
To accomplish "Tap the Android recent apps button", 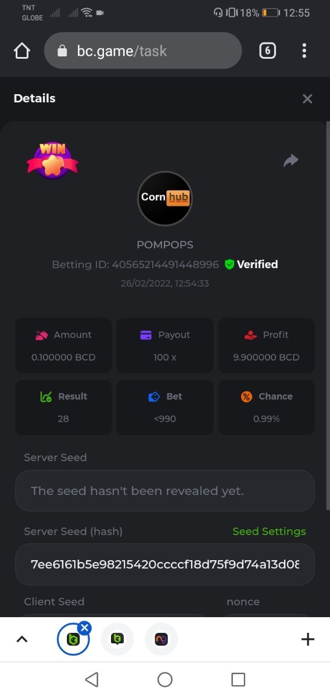I will coord(238,679).
